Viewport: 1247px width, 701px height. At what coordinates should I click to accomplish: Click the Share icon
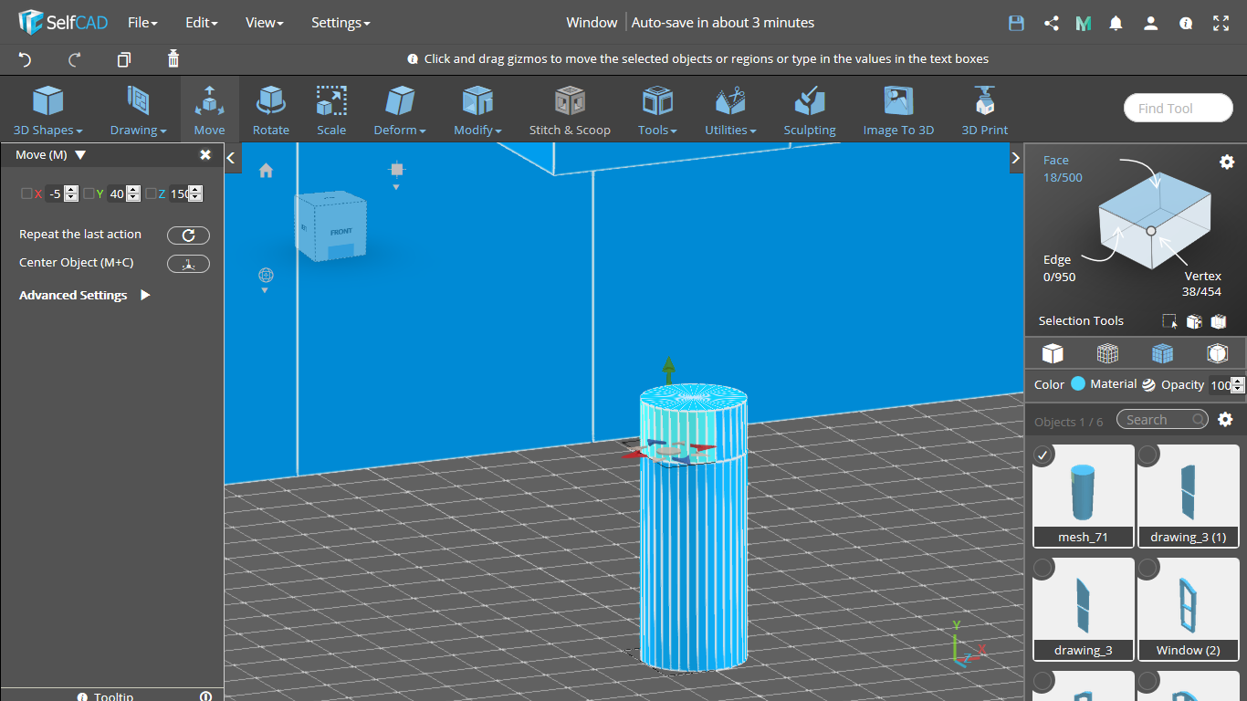(x=1051, y=24)
